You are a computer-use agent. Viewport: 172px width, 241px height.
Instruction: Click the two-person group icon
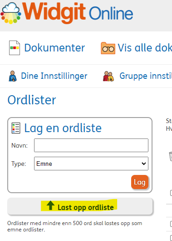pyautogui.click(x=108, y=76)
